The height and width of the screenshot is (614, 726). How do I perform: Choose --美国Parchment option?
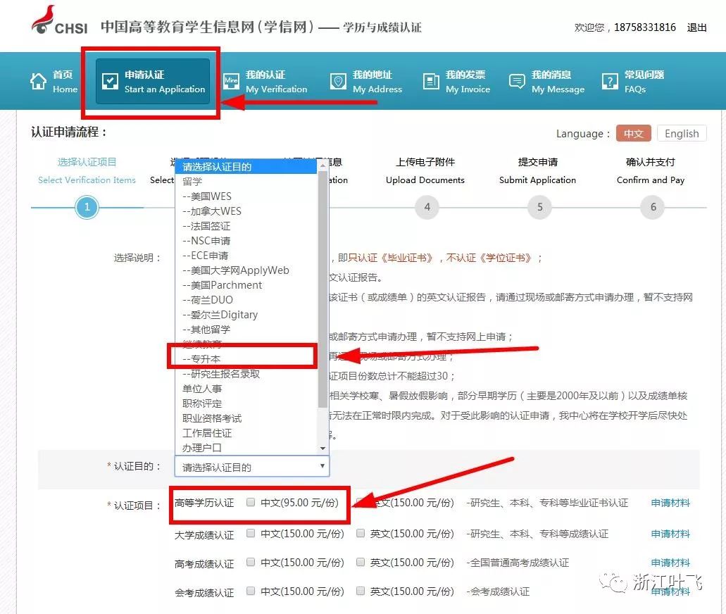(x=246, y=285)
